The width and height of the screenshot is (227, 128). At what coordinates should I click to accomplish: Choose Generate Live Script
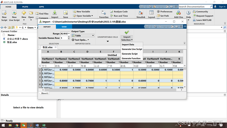point(132,49)
